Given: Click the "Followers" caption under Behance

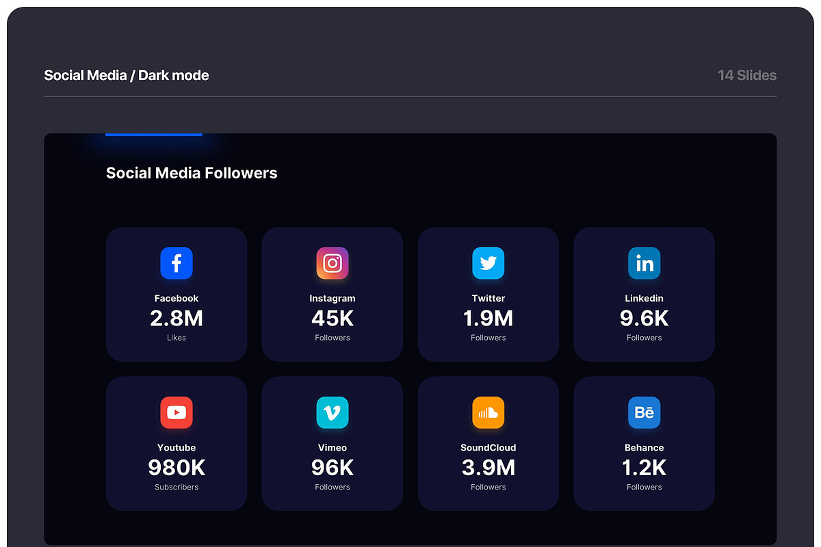Looking at the screenshot, I should (644, 488).
